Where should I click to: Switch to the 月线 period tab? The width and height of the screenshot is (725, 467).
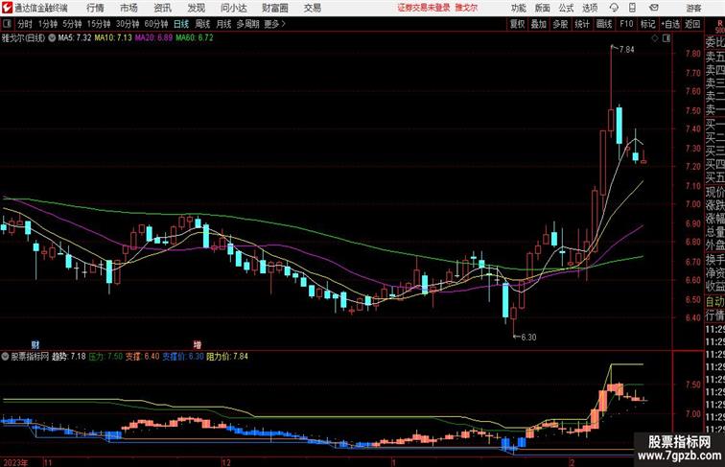223,24
